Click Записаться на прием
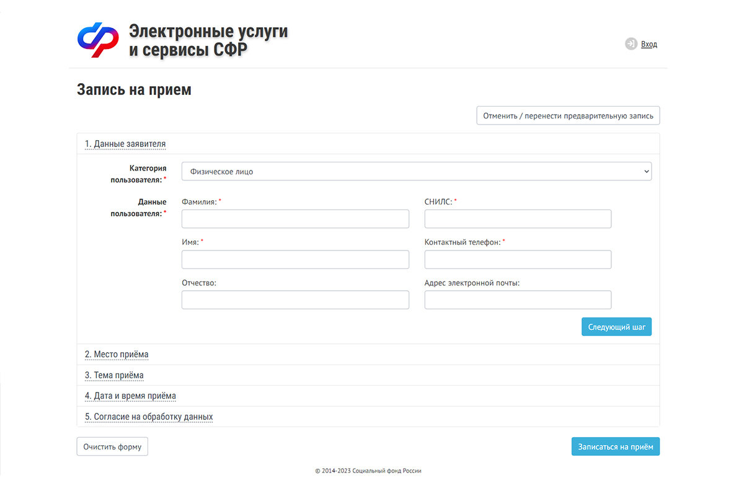Image resolution: width=744 pixels, height=496 pixels. click(x=615, y=446)
